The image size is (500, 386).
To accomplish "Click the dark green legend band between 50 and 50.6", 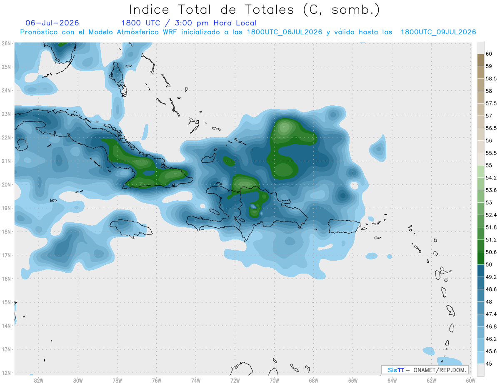I will coord(480,258).
